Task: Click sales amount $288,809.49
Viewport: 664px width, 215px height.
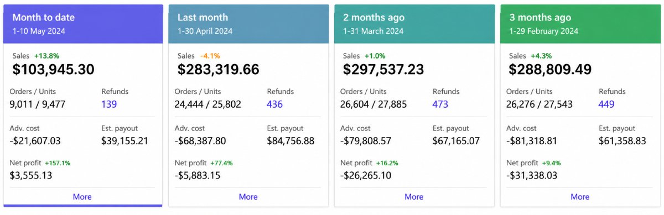Action: pyautogui.click(x=550, y=70)
